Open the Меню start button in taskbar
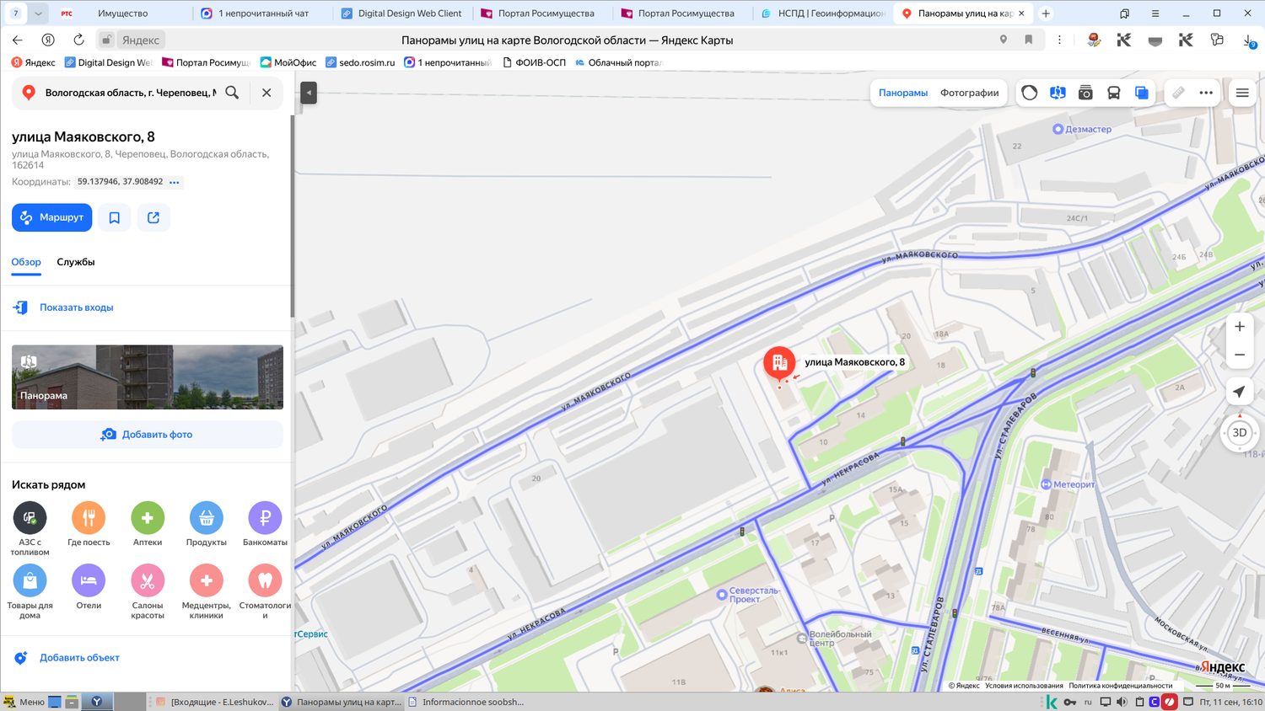Image resolution: width=1265 pixels, height=711 pixels. click(x=24, y=702)
